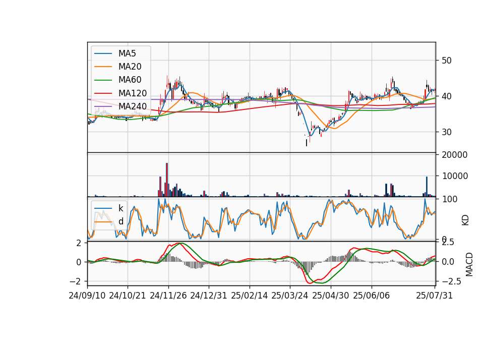Click the 25/07/31 date axis label
Viewport: 484px width, 348px height.
click(434, 296)
